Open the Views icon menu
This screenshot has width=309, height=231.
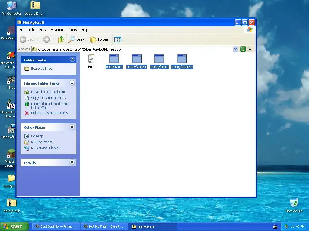point(119,39)
